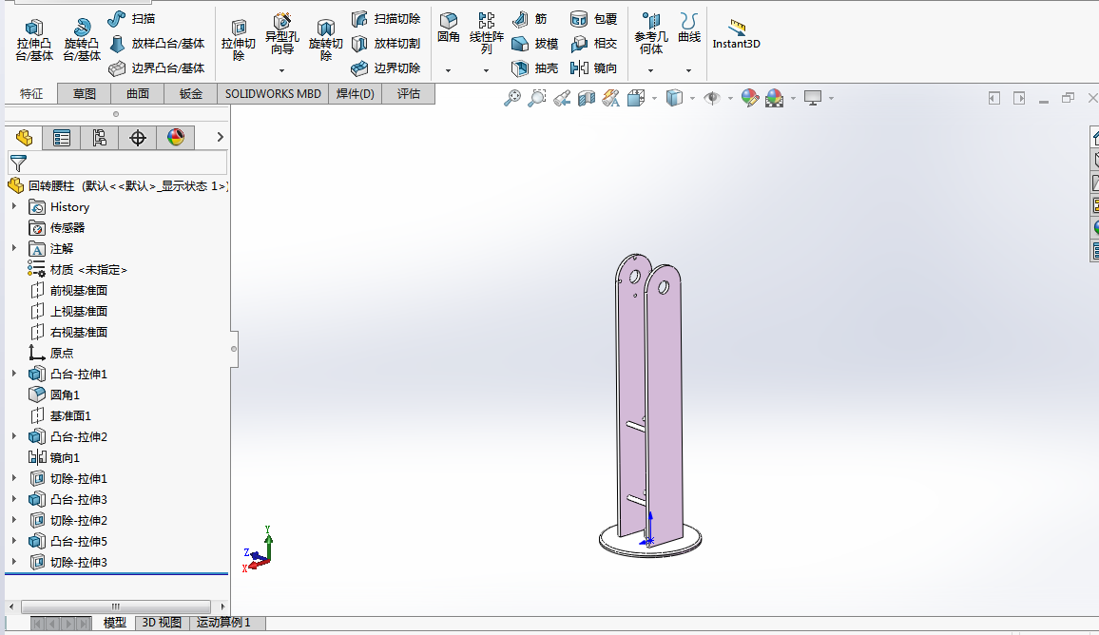Click Edit Appearance color sphere icon
Screen dimensions: 1099x635
pyautogui.click(x=749, y=98)
